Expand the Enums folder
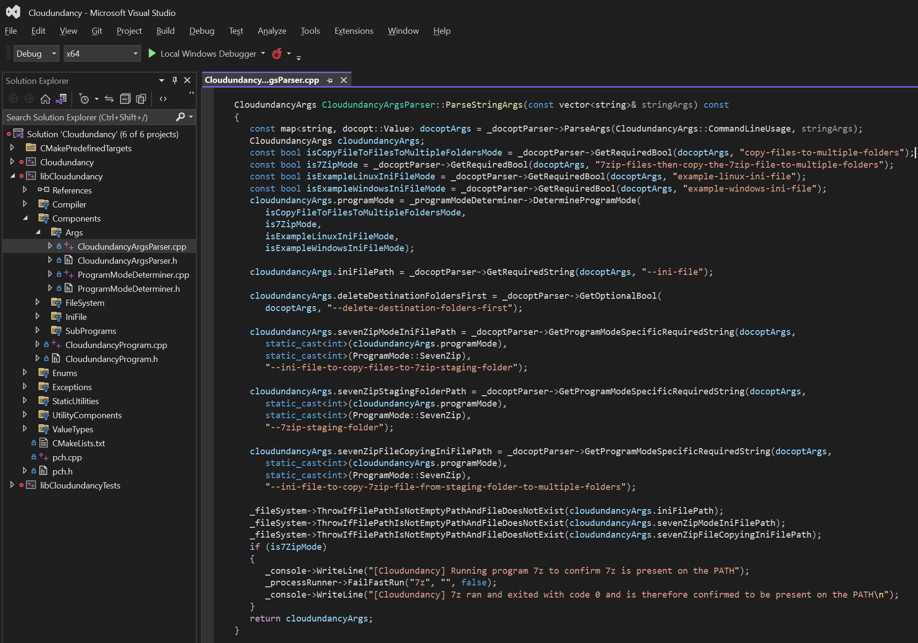The image size is (918, 643). pos(25,373)
